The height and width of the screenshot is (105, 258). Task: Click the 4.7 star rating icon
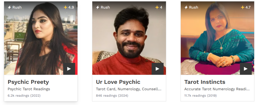click(243, 7)
